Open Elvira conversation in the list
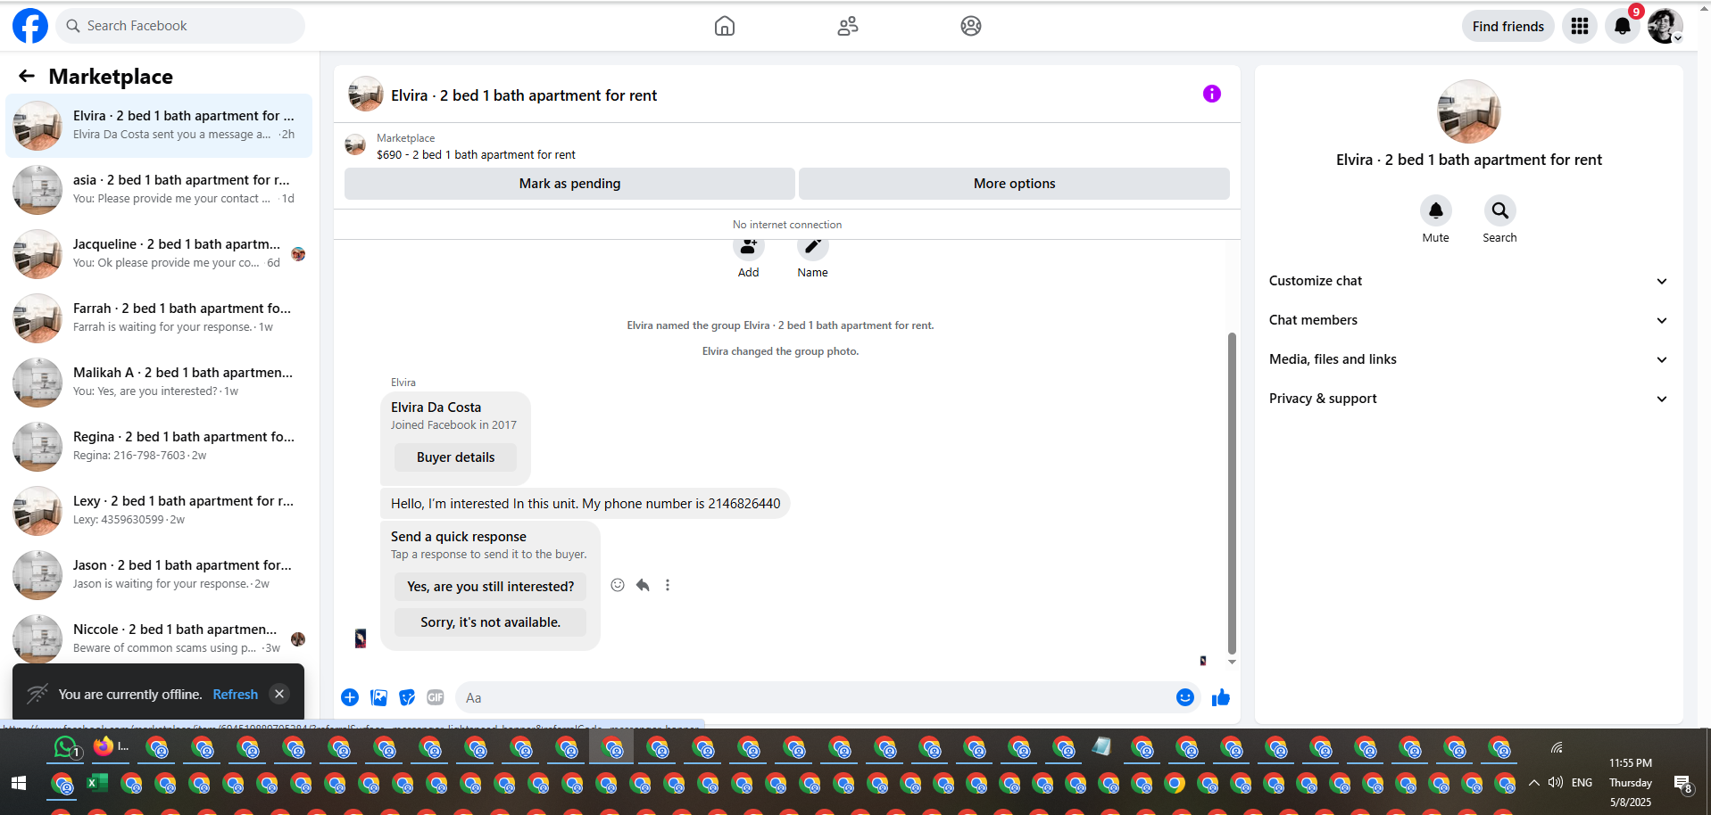This screenshot has width=1711, height=815. point(159,126)
